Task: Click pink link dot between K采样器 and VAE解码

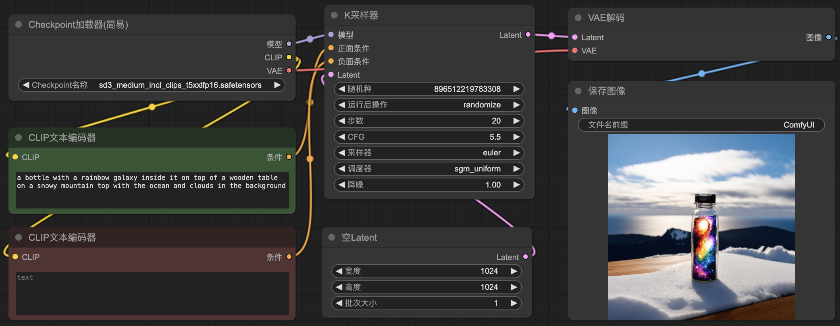Action: click(x=551, y=36)
